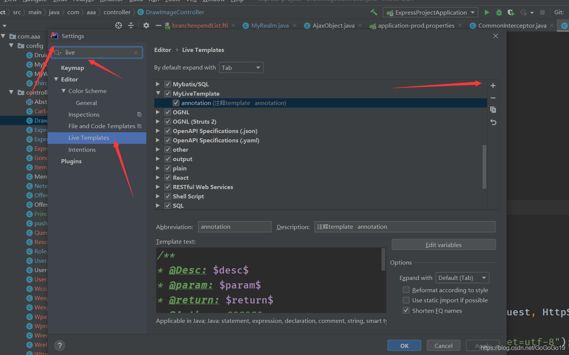Click DrawImageController breadcrumb
Image resolution: width=569 pixels, height=355 pixels.
(x=175, y=12)
